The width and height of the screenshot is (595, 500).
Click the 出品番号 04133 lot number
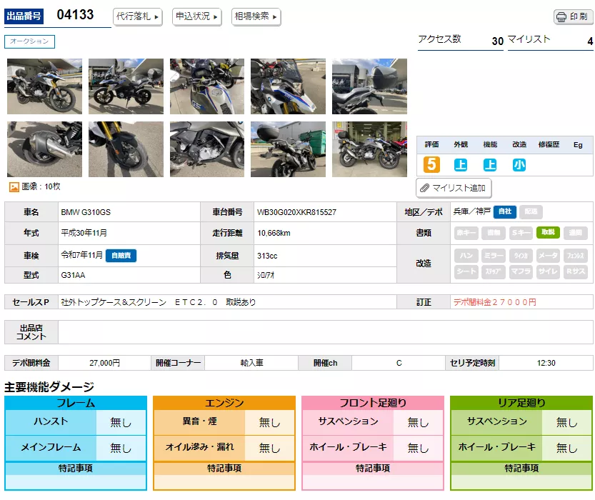[x=75, y=15]
